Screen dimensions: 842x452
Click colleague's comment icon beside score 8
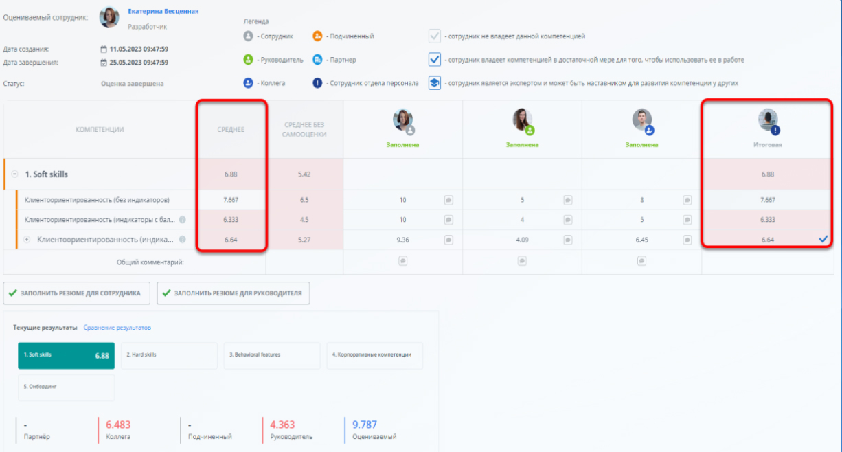pos(687,200)
